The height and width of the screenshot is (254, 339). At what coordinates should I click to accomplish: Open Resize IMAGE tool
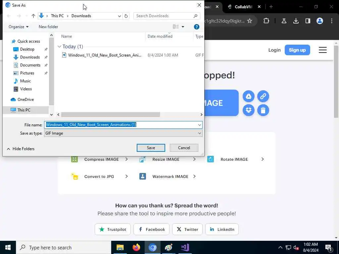[x=168, y=159]
